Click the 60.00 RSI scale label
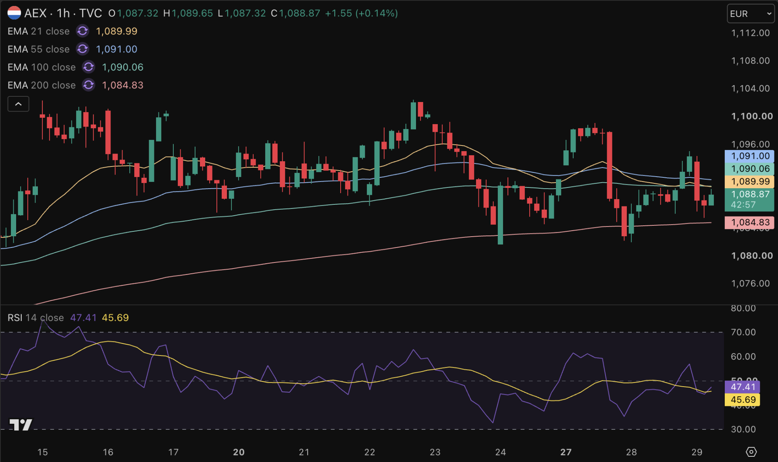Viewport: 778px width, 462px height. click(x=743, y=357)
